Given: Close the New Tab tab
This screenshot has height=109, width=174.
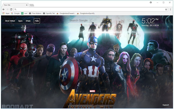Looking at the screenshot, I should (x=27, y=5).
